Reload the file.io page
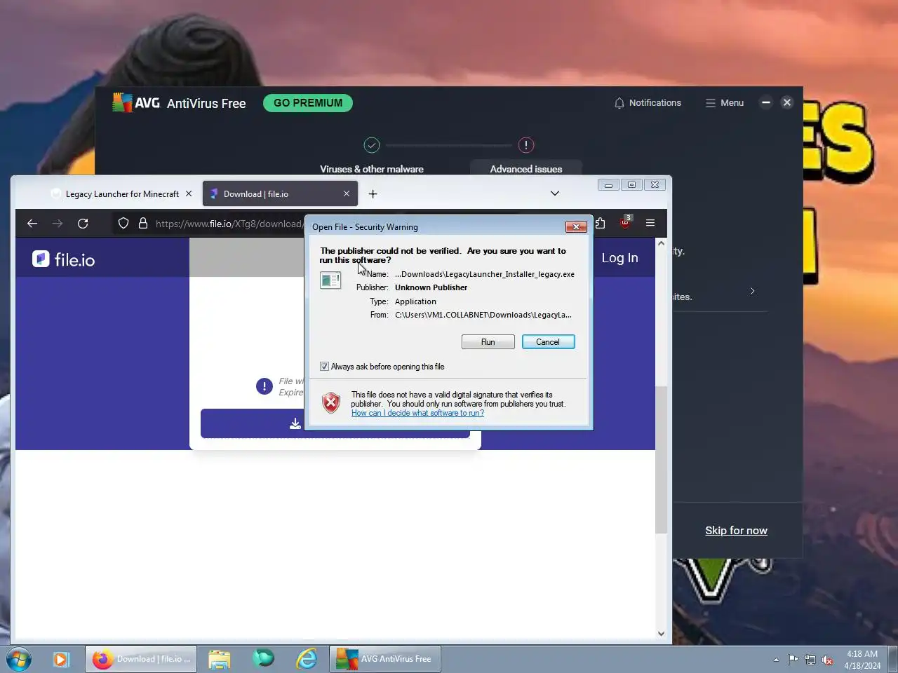898x673 pixels. coord(83,223)
